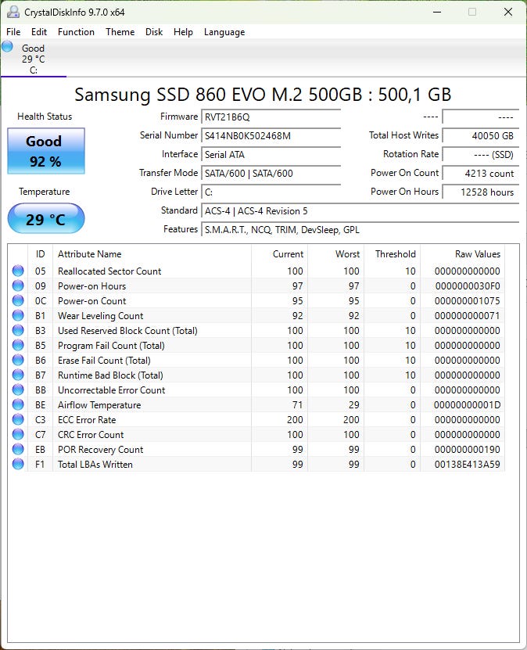Select the Total LBAs Written attribute name

coord(95,465)
